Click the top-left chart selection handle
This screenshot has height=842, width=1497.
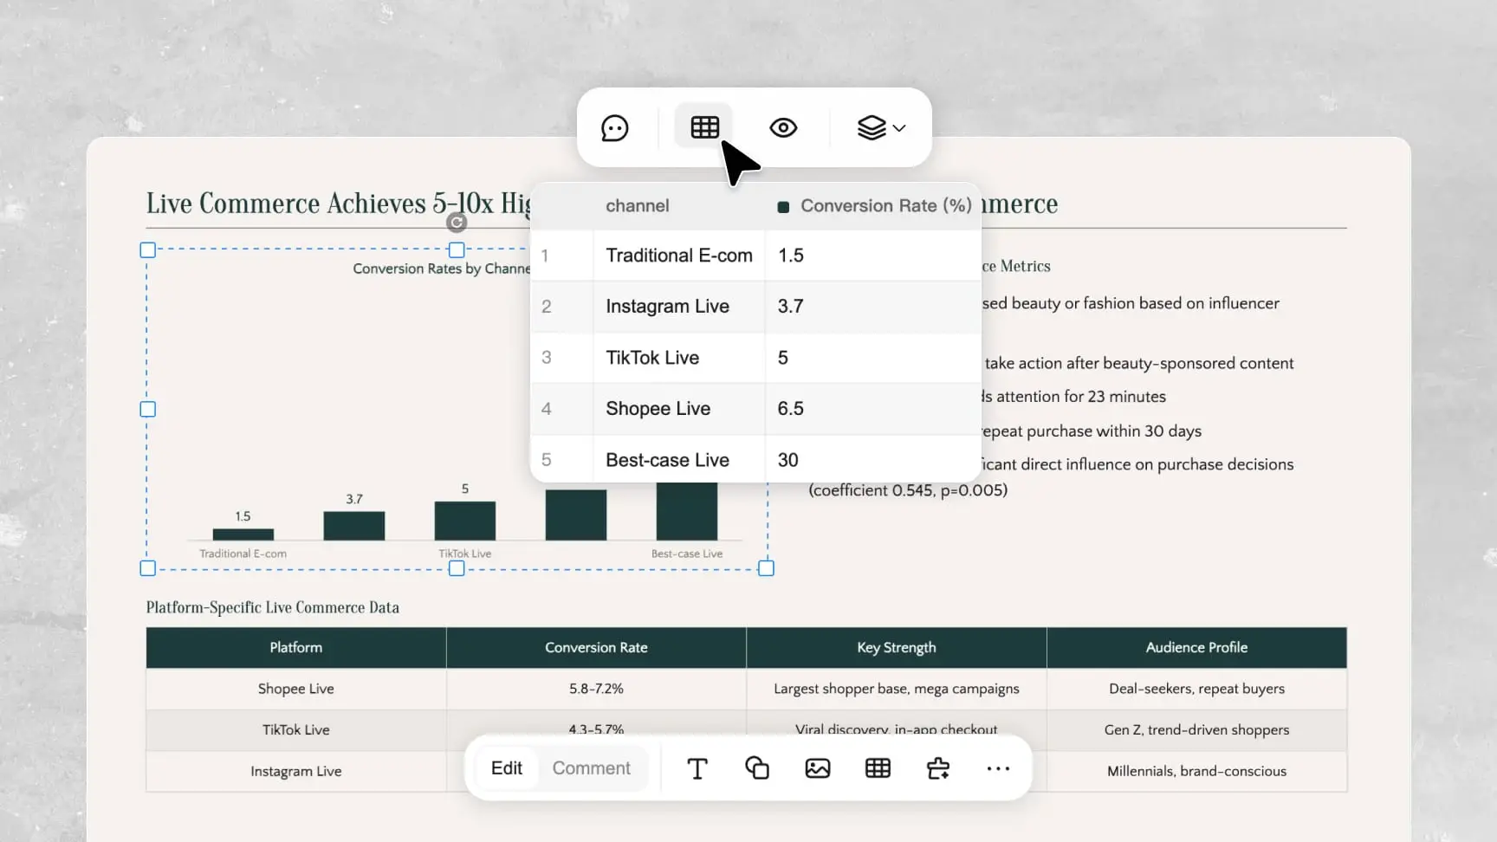[x=148, y=250]
